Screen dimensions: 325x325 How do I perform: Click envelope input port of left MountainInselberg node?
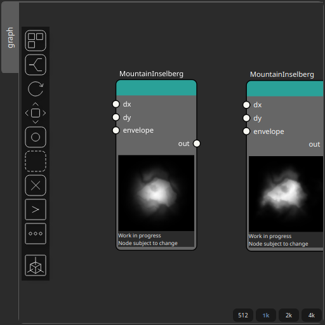pyautogui.click(x=116, y=130)
